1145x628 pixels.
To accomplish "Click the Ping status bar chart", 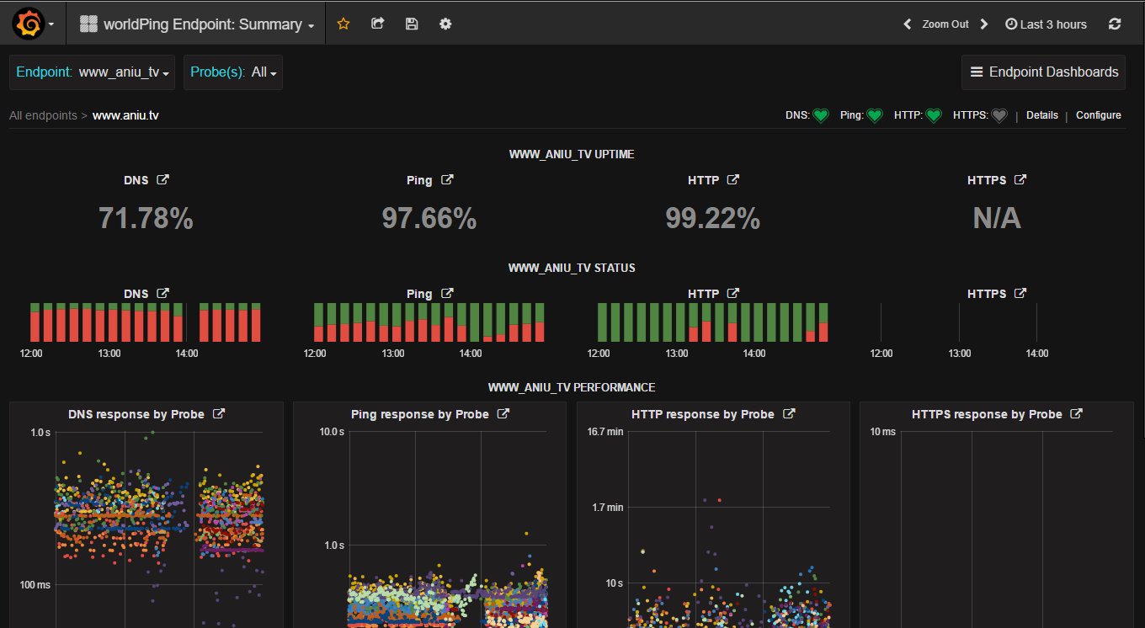I will coord(429,322).
